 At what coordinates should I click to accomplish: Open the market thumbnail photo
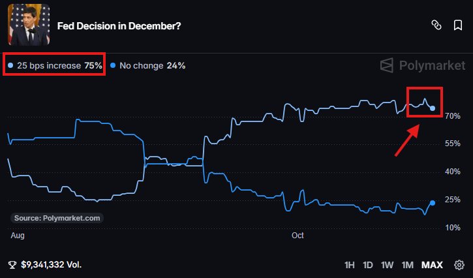click(x=29, y=24)
